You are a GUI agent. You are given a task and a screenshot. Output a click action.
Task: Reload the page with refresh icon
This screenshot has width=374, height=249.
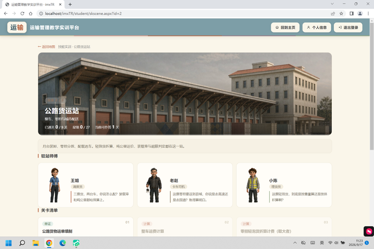click(x=22, y=13)
